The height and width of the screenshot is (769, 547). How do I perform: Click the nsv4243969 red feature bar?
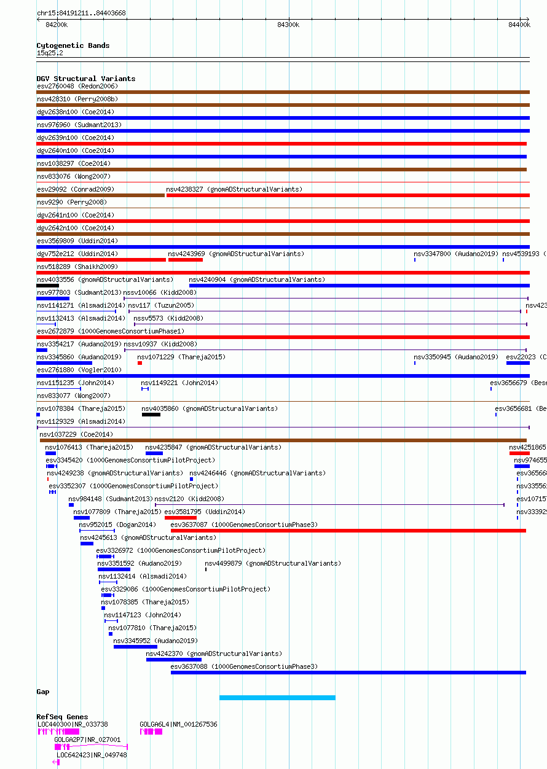pyautogui.click(x=186, y=260)
